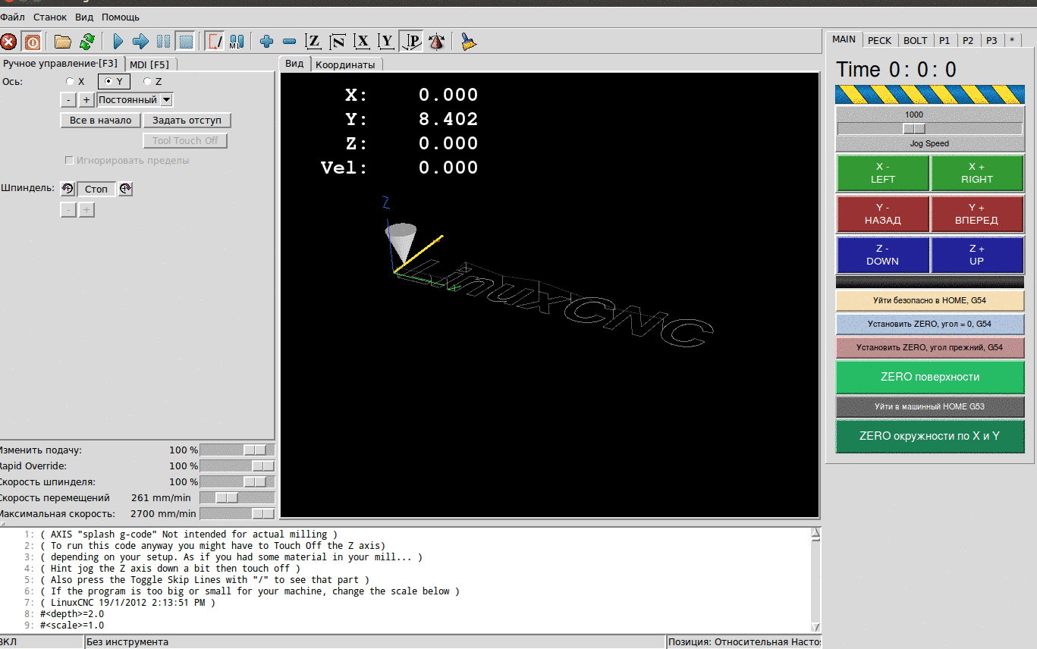The width and height of the screenshot is (1037, 649).
Task: Switch to front view Y icon
Action: 387,42
